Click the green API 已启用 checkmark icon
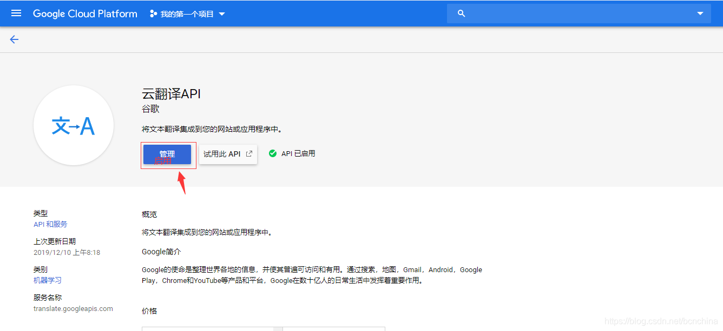The image size is (723, 331). point(273,153)
